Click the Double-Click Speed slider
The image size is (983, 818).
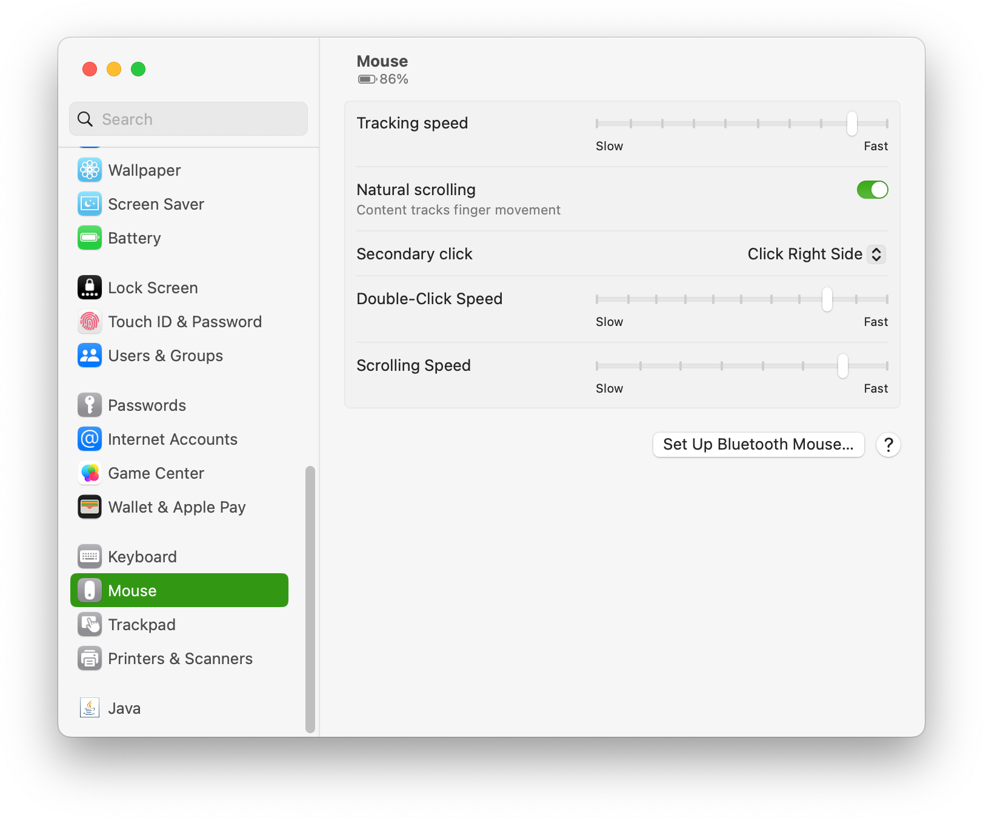(x=742, y=299)
